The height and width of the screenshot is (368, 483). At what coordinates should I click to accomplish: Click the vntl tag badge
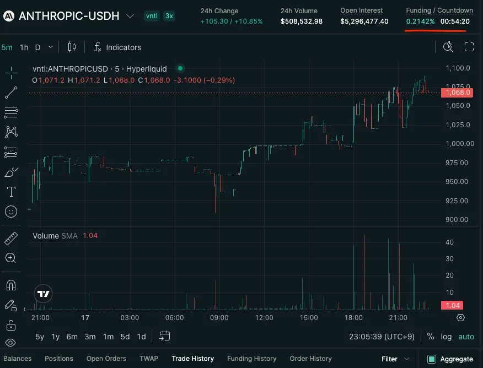[152, 16]
